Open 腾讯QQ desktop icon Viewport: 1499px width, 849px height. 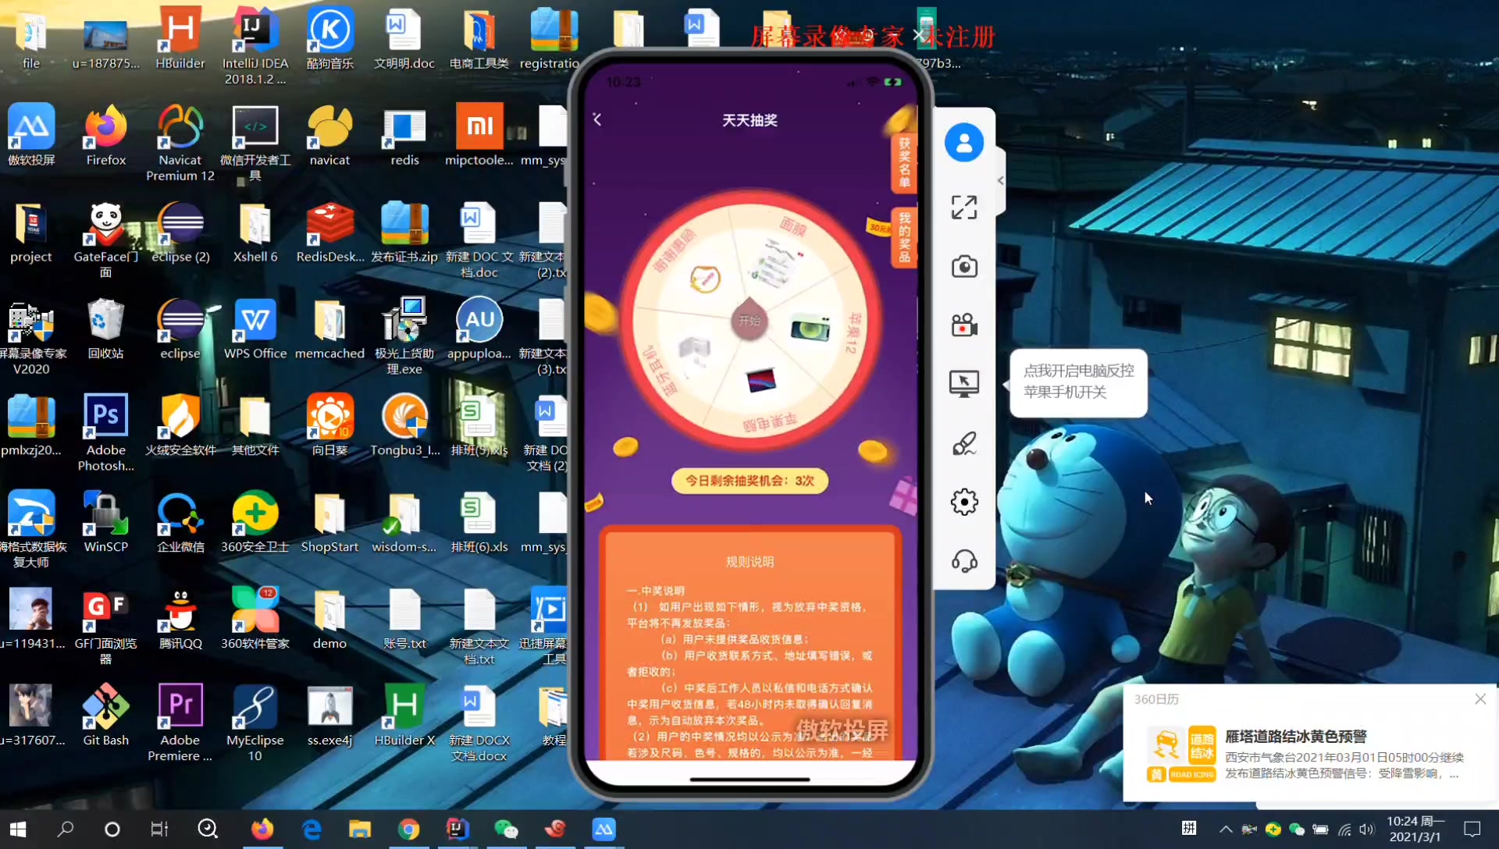click(180, 620)
